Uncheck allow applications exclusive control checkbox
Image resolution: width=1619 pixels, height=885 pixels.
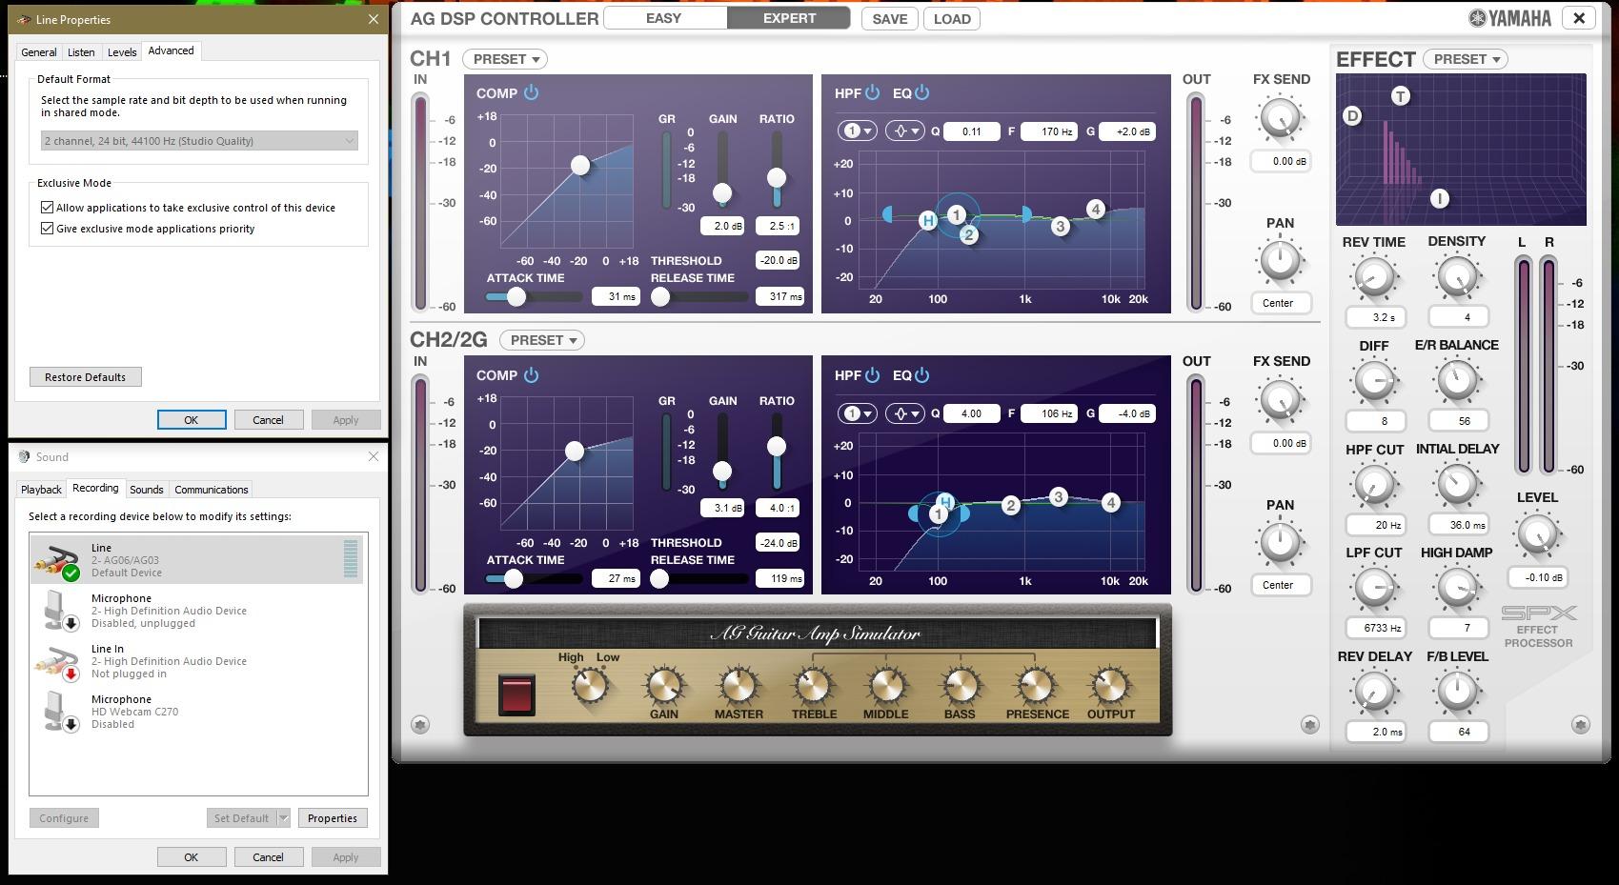47,208
